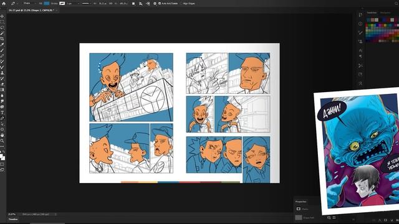Click the monster comic overlay image
This screenshot has height=224, width=399.
[x=357, y=151]
